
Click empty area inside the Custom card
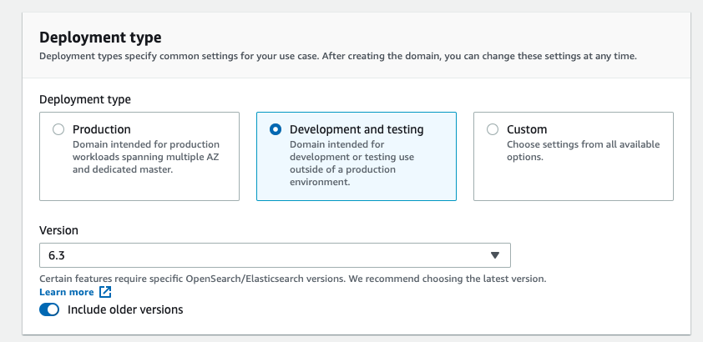point(574,184)
